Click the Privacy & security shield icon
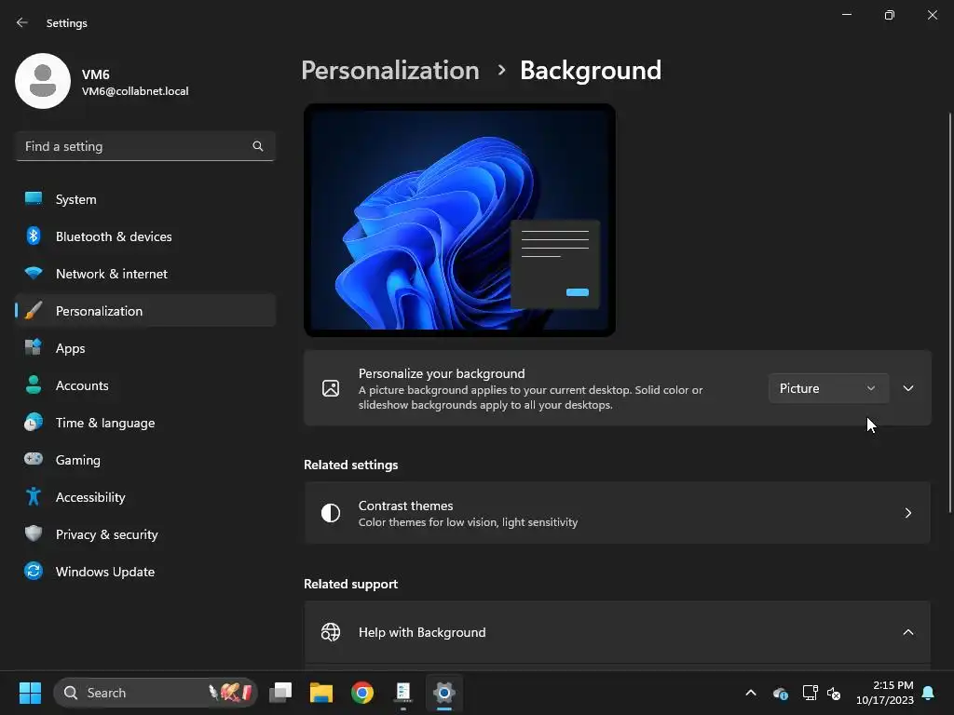The image size is (954, 715). click(x=34, y=533)
